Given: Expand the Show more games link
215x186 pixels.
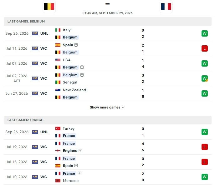Looking at the screenshot, I should pyautogui.click(x=105, y=108).
